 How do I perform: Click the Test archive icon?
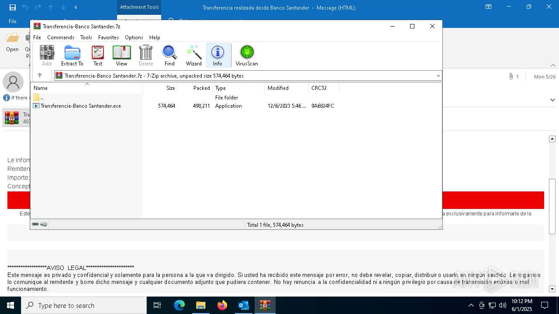(98, 55)
